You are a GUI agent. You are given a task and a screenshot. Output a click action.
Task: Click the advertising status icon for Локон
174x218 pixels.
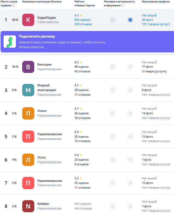click(113, 113)
